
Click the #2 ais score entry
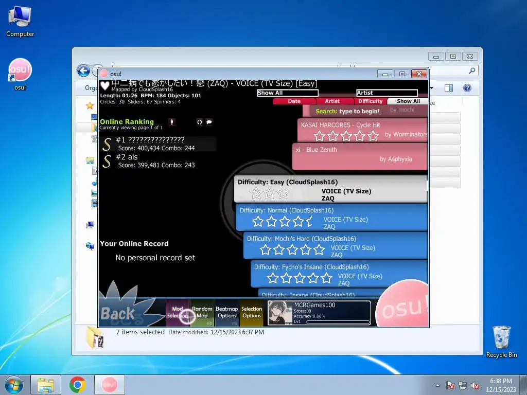tap(158, 161)
